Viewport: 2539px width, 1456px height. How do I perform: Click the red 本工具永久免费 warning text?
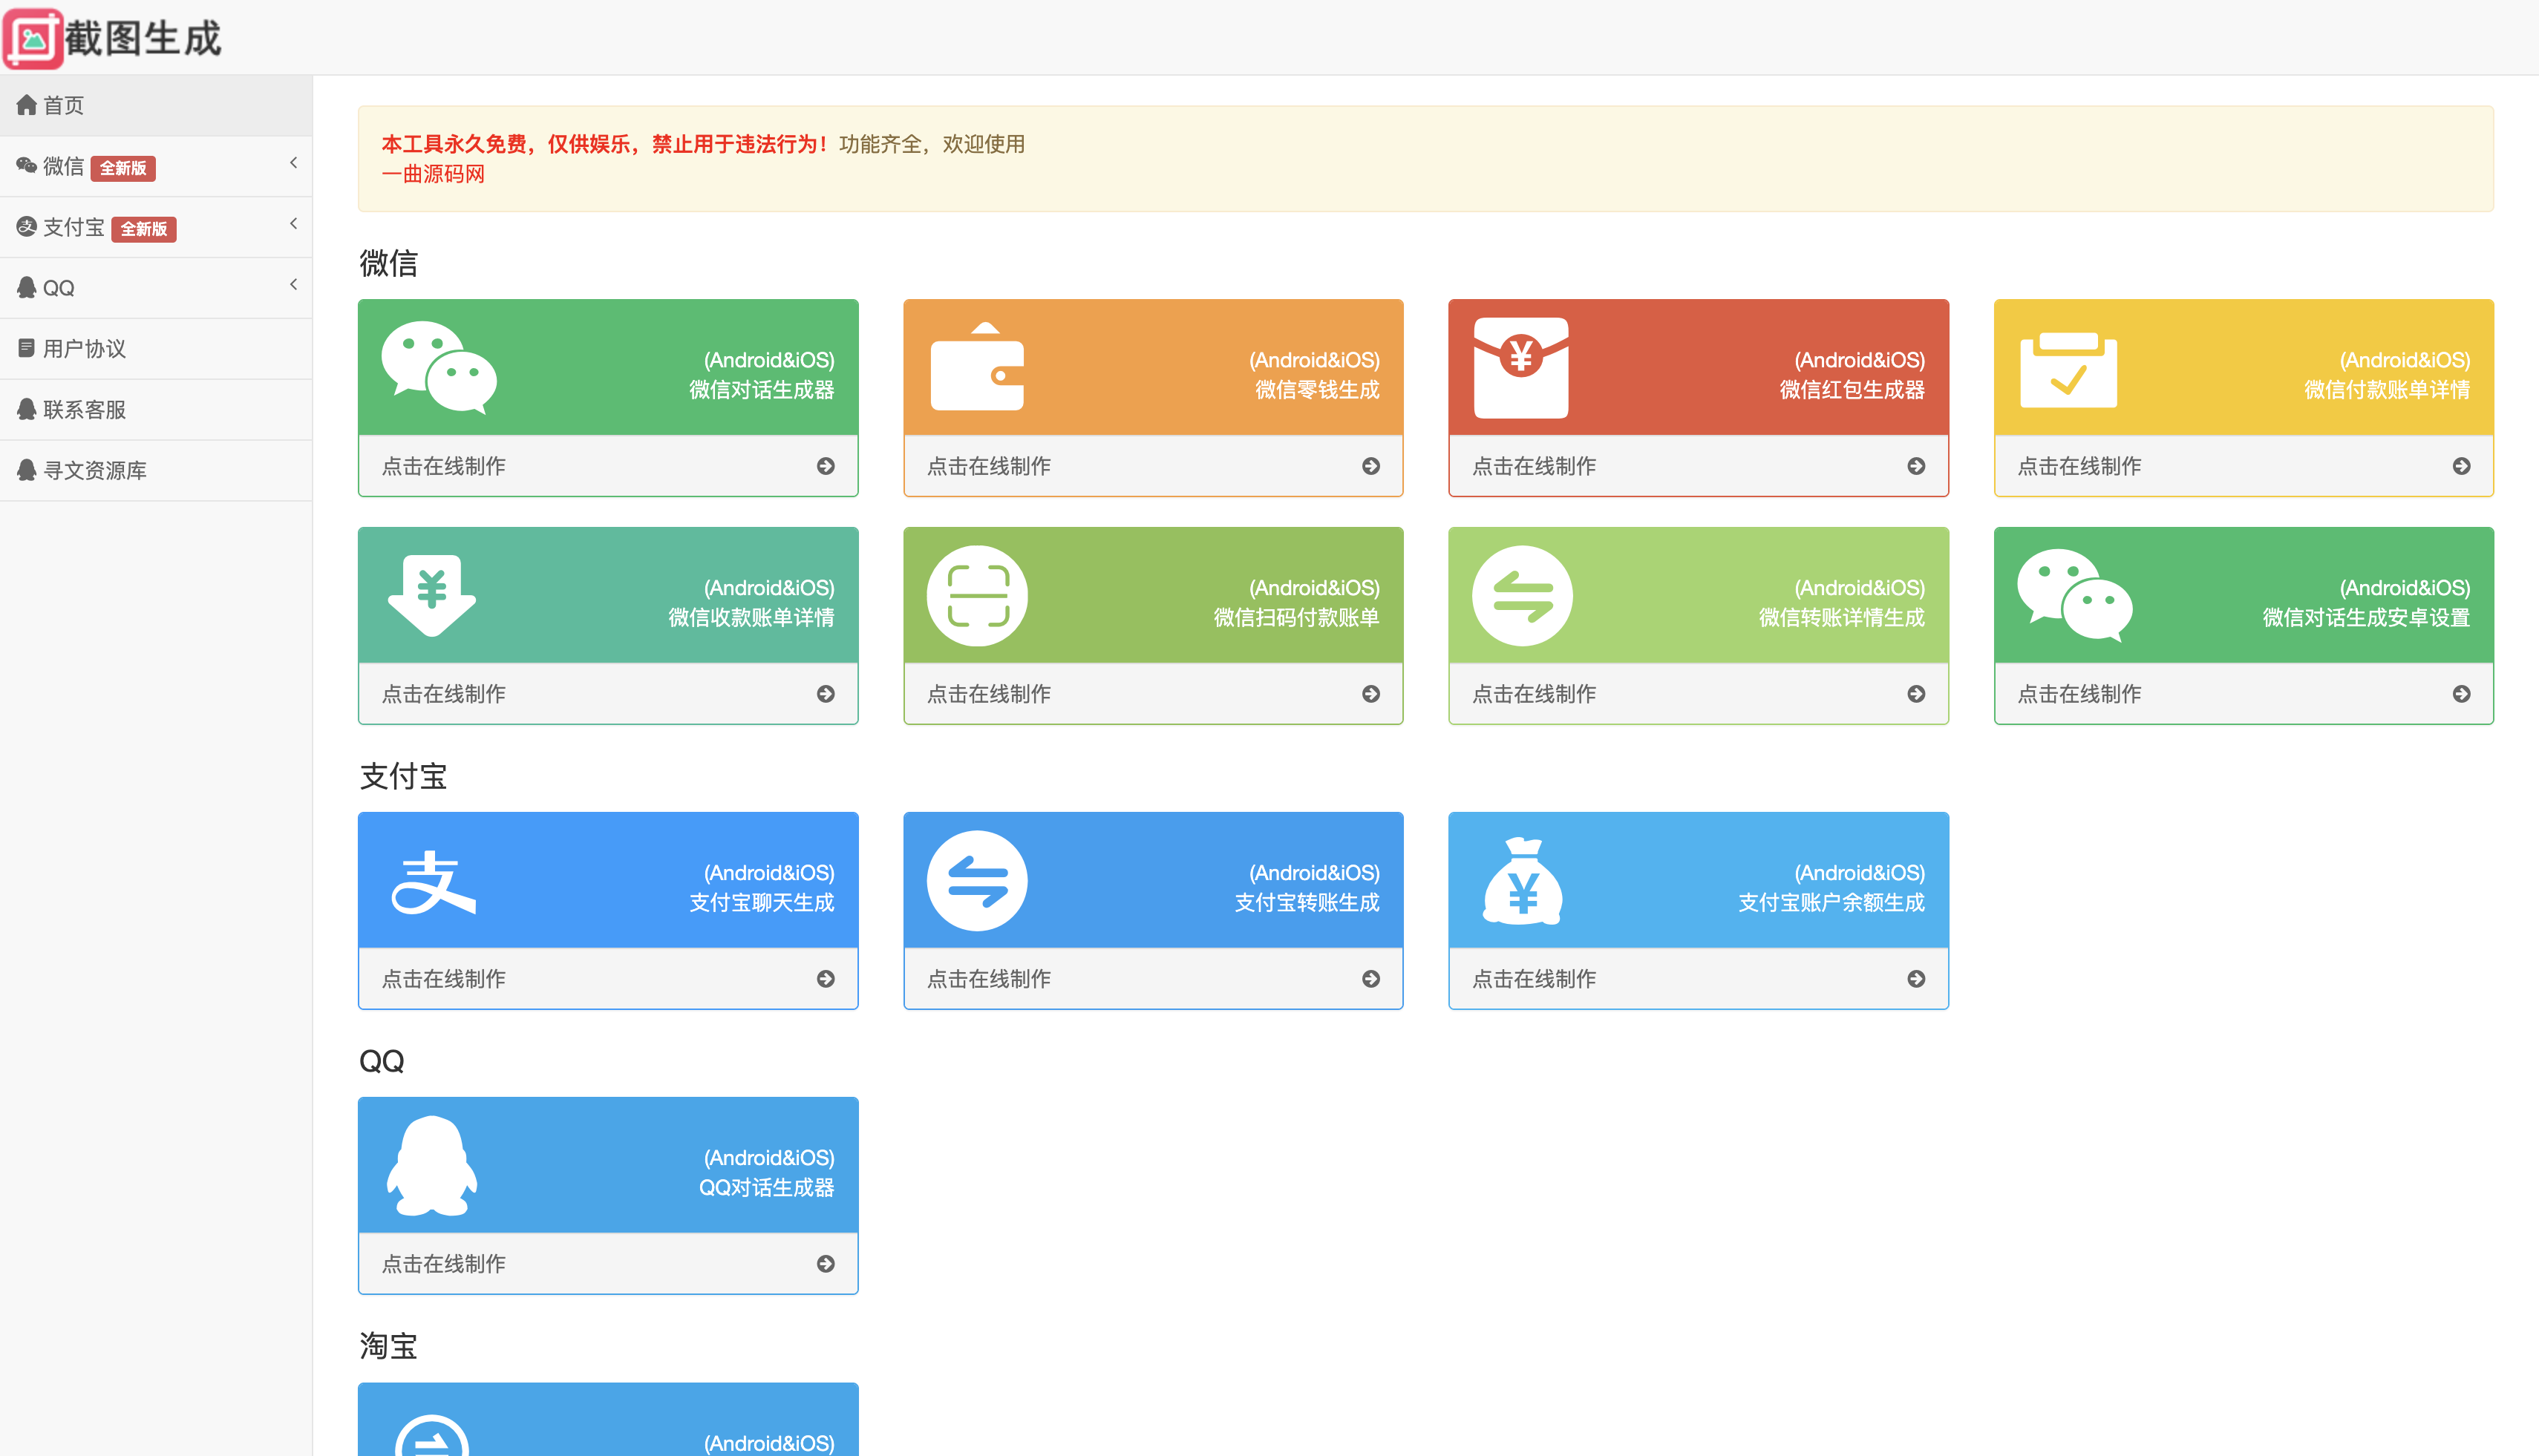(x=605, y=144)
